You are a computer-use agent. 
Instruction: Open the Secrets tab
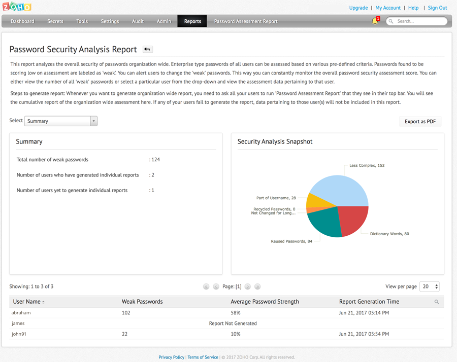(x=55, y=21)
